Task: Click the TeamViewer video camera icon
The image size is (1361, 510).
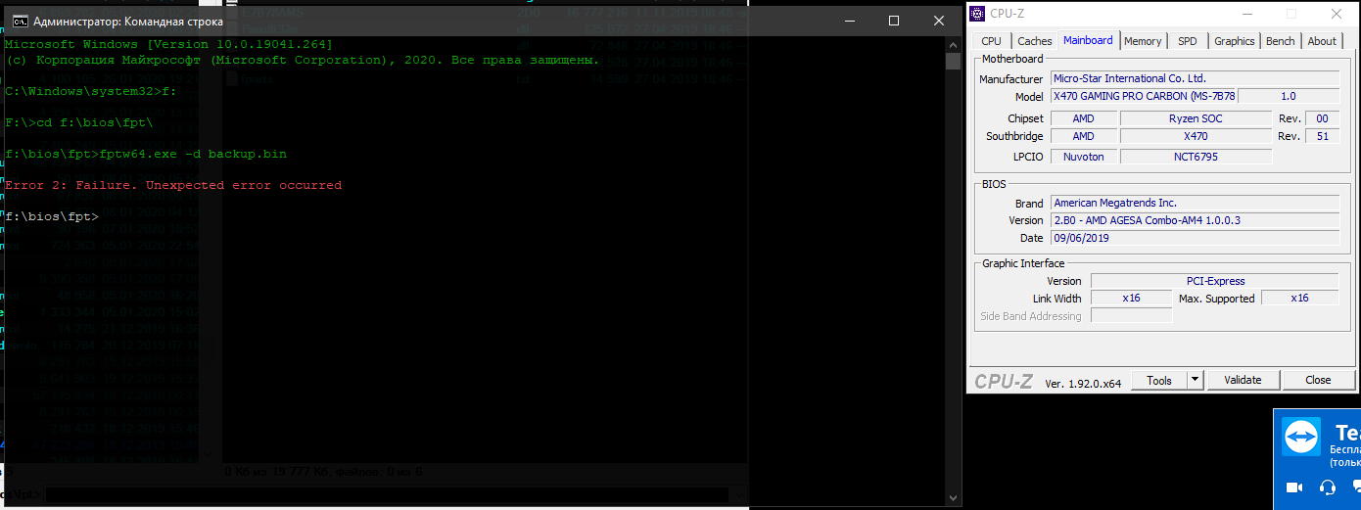Action: click(1294, 487)
